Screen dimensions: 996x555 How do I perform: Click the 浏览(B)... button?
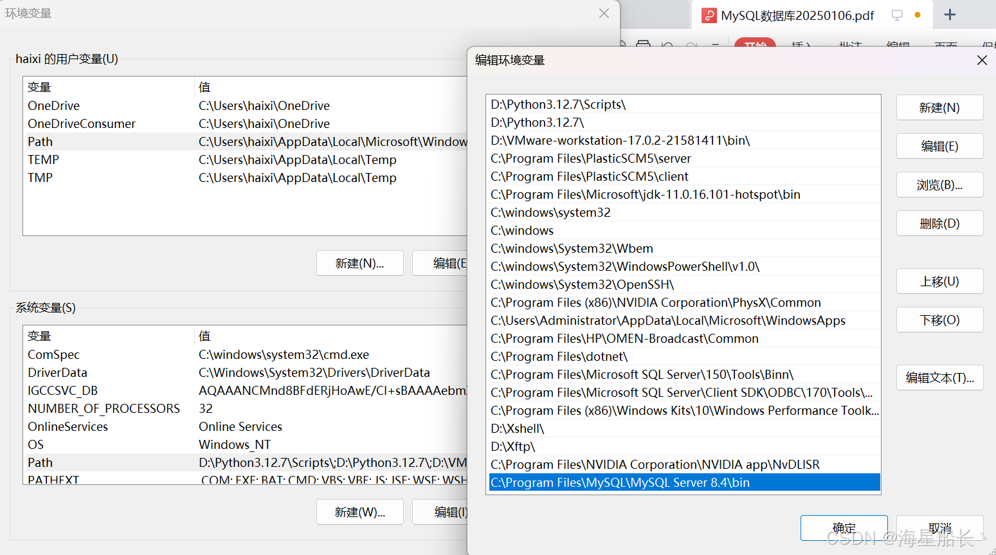point(939,185)
